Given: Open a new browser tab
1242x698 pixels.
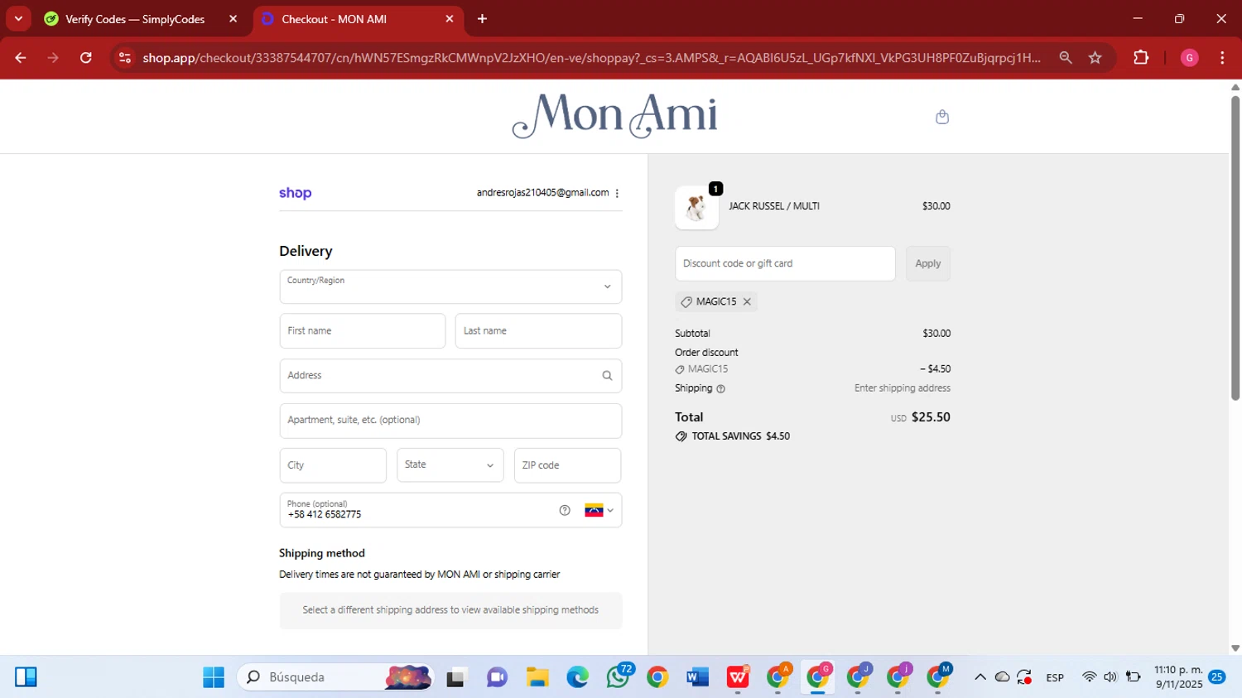Looking at the screenshot, I should (482, 19).
